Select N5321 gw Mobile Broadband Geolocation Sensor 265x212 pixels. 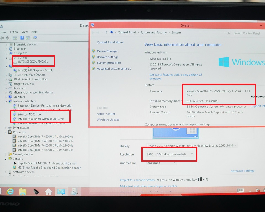point(49,168)
